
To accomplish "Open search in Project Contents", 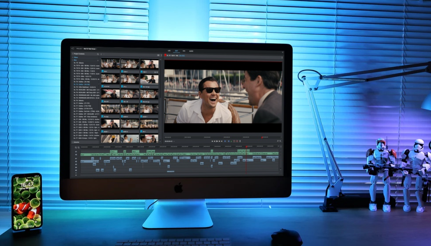I will pos(98,54).
